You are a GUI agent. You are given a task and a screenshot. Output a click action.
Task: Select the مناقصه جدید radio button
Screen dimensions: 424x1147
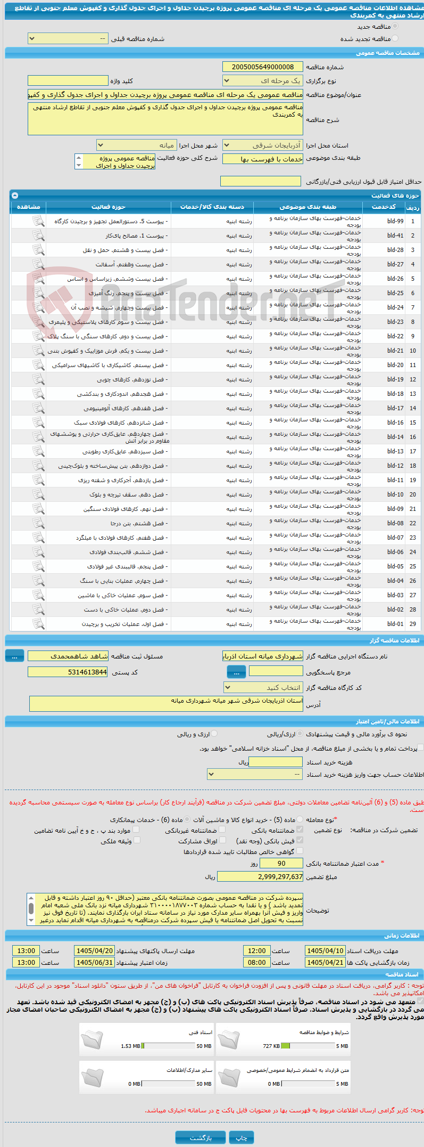[x=395, y=26]
